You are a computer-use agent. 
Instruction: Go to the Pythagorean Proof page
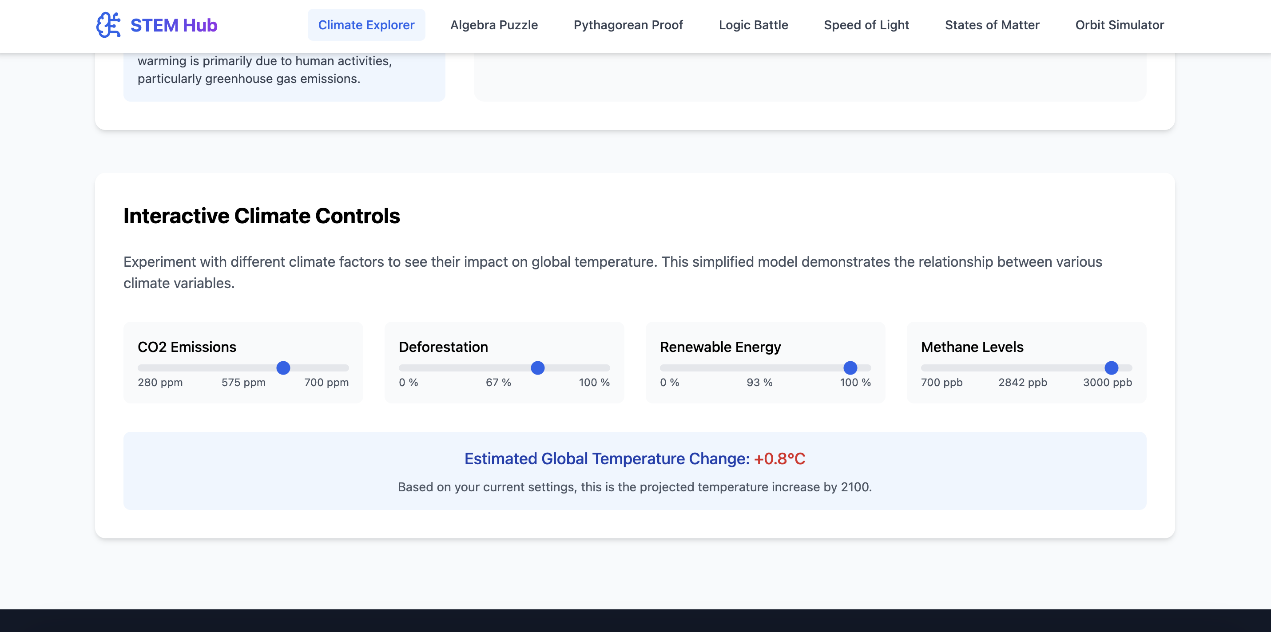tap(628, 25)
